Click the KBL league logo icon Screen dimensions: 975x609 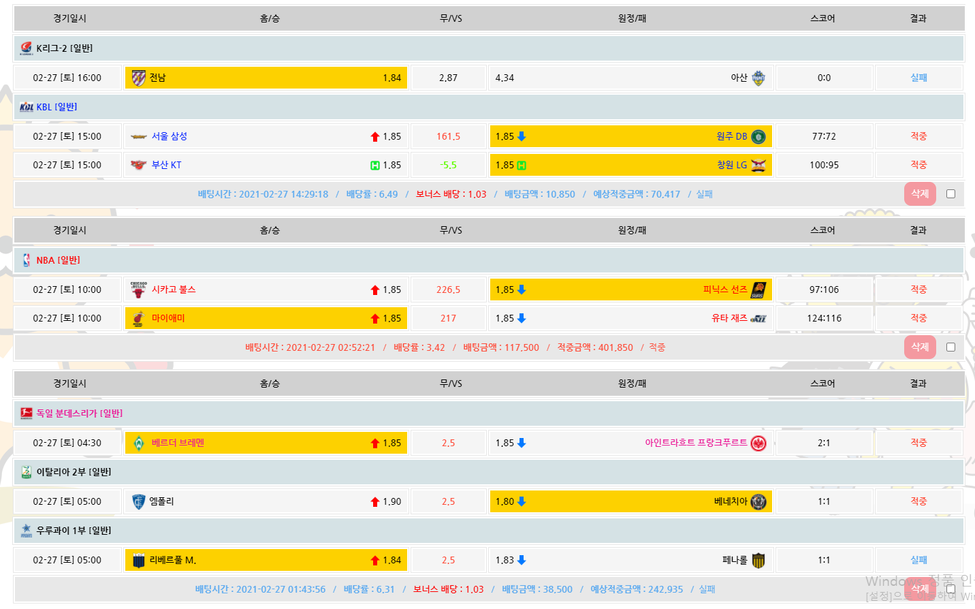point(26,107)
